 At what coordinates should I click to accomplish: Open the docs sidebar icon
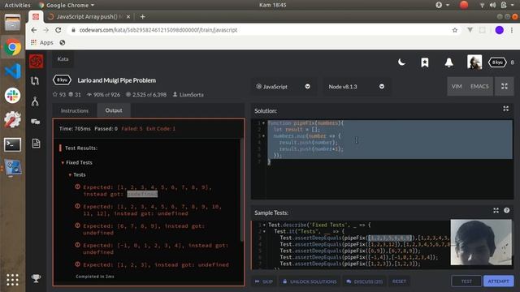[x=36, y=143]
